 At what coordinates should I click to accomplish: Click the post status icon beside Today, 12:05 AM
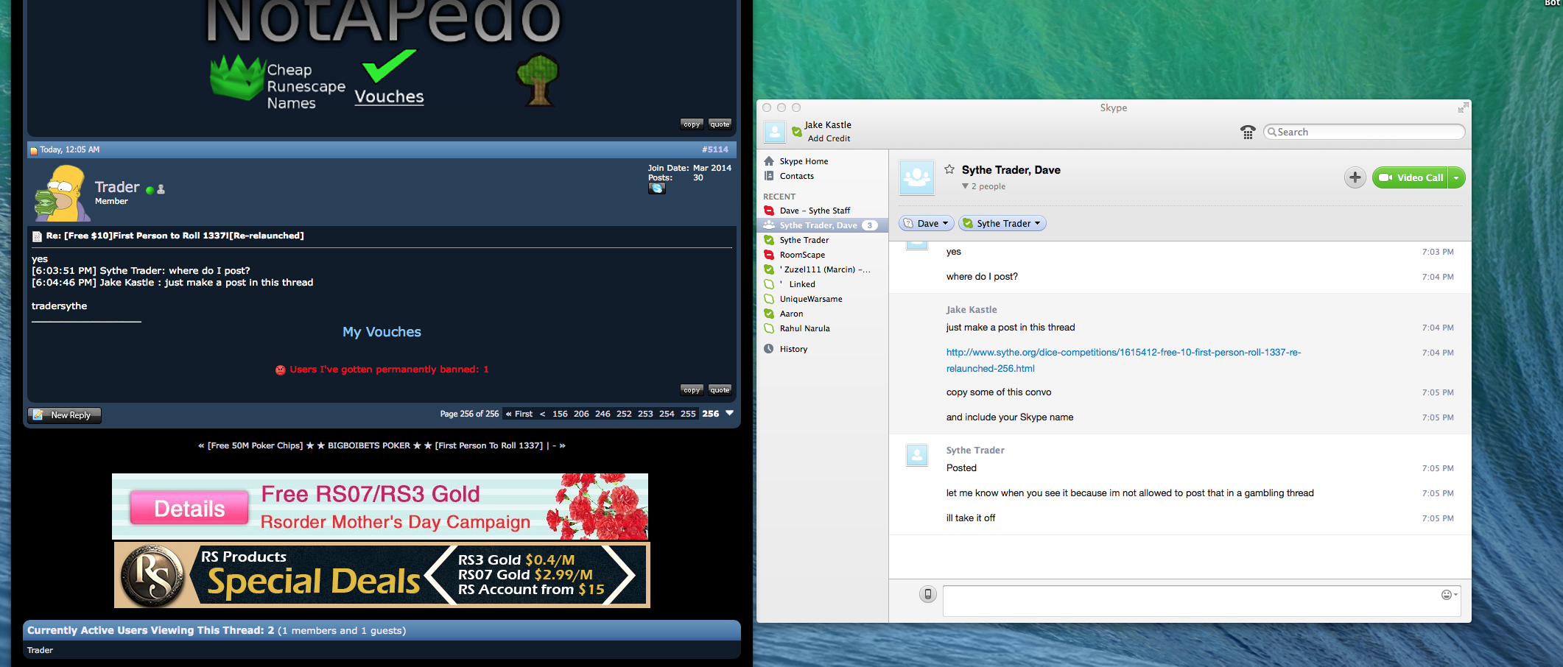33,150
